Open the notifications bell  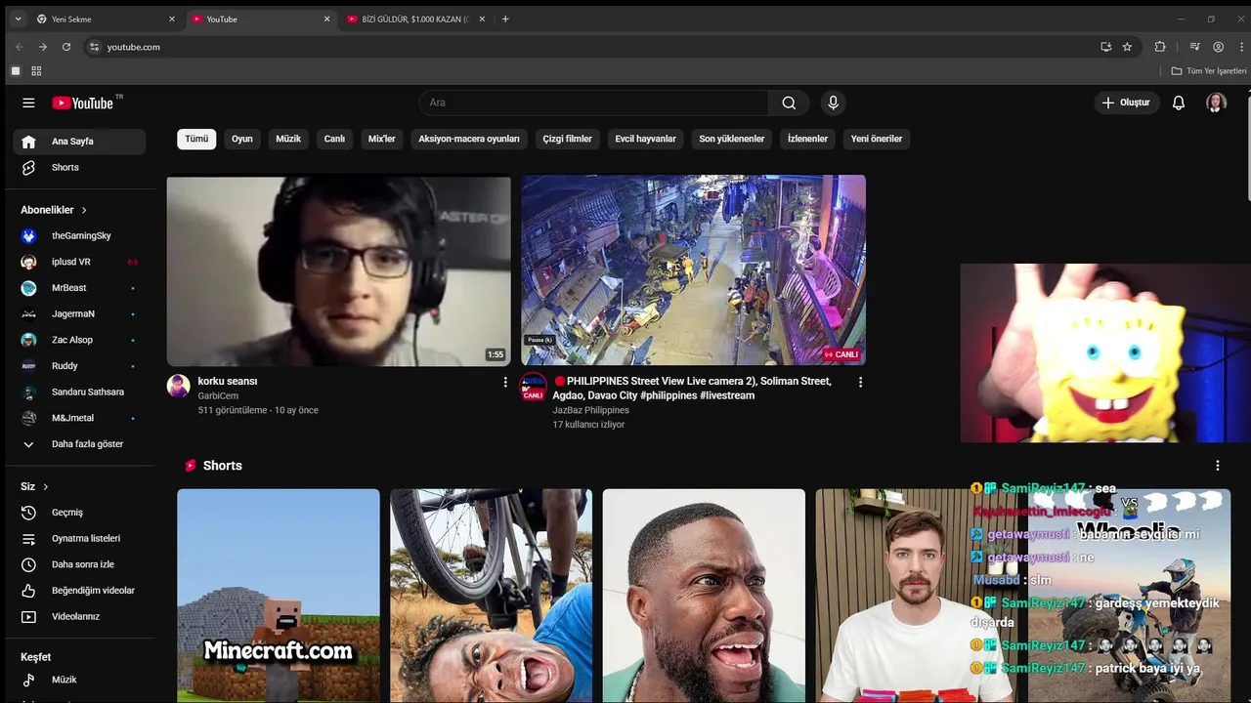[x=1179, y=103]
